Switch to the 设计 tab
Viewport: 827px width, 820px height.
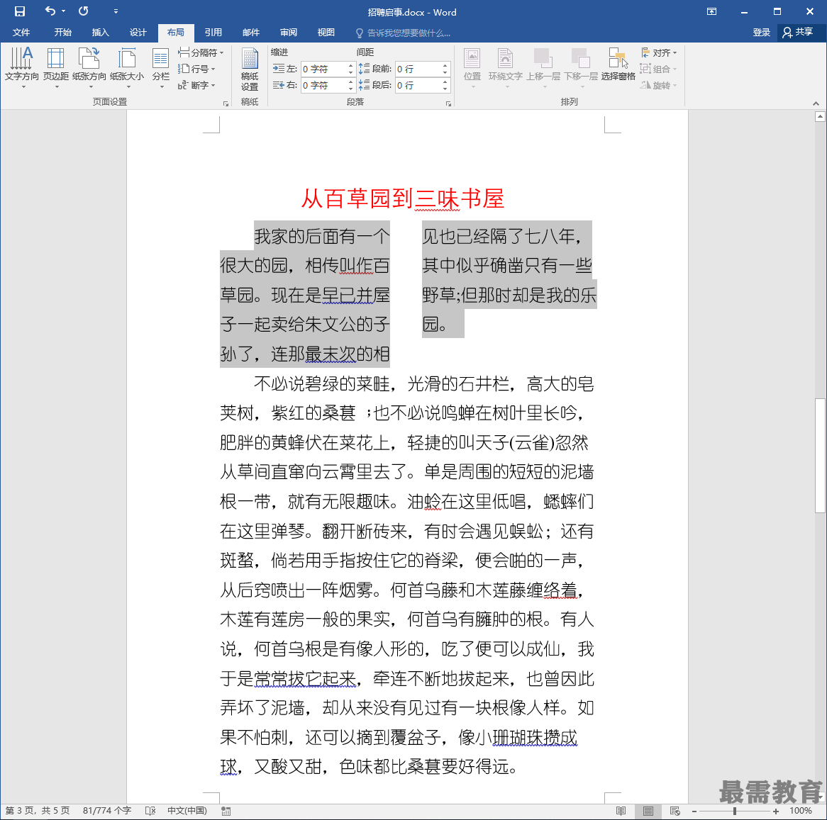point(138,33)
